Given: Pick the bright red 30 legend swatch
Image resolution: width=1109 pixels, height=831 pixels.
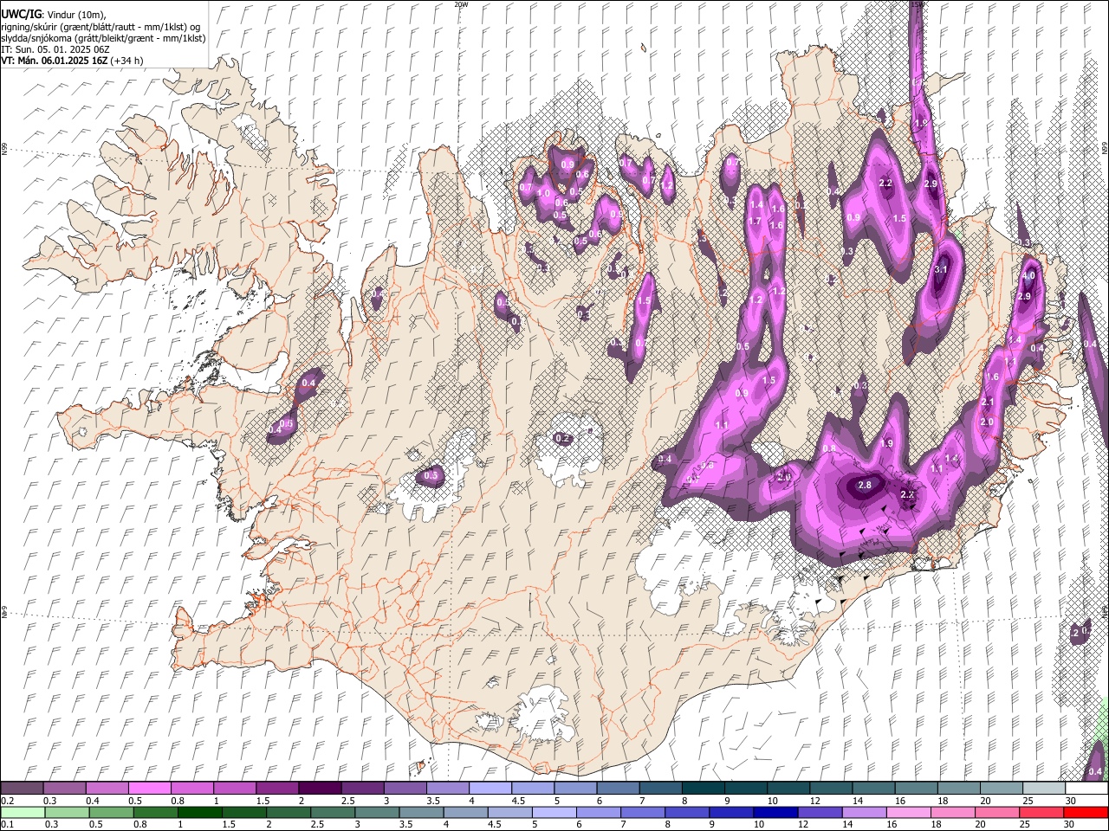Looking at the screenshot, I should 1086,812.
